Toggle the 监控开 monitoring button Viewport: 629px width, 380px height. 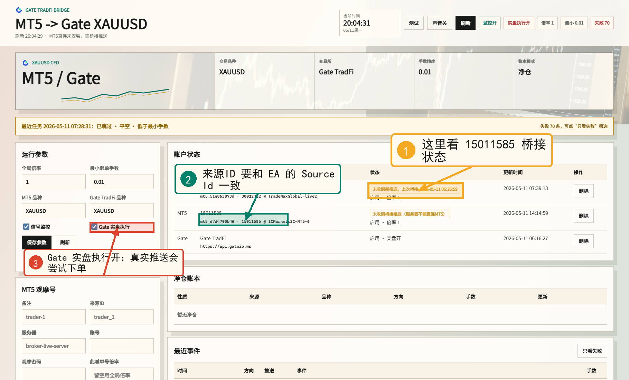(x=490, y=23)
